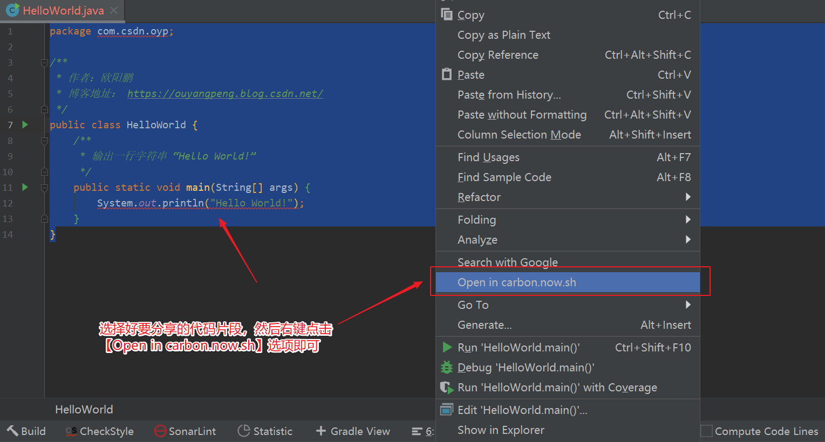The height and width of the screenshot is (442, 825).
Task: Click the Edit configuration window icon
Action: (x=447, y=410)
